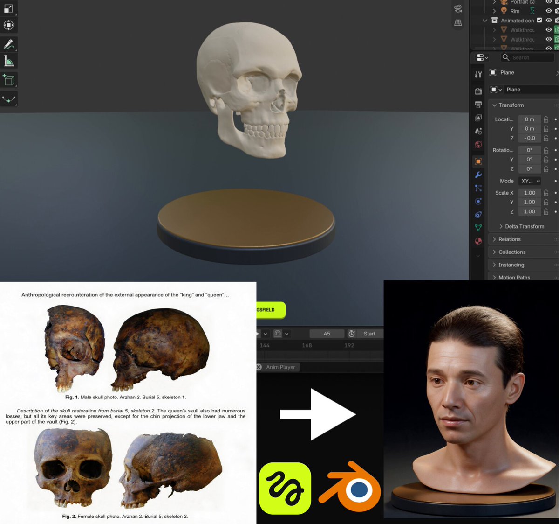559x524 pixels.
Task: Open the Physics properties tab
Action: click(478, 202)
